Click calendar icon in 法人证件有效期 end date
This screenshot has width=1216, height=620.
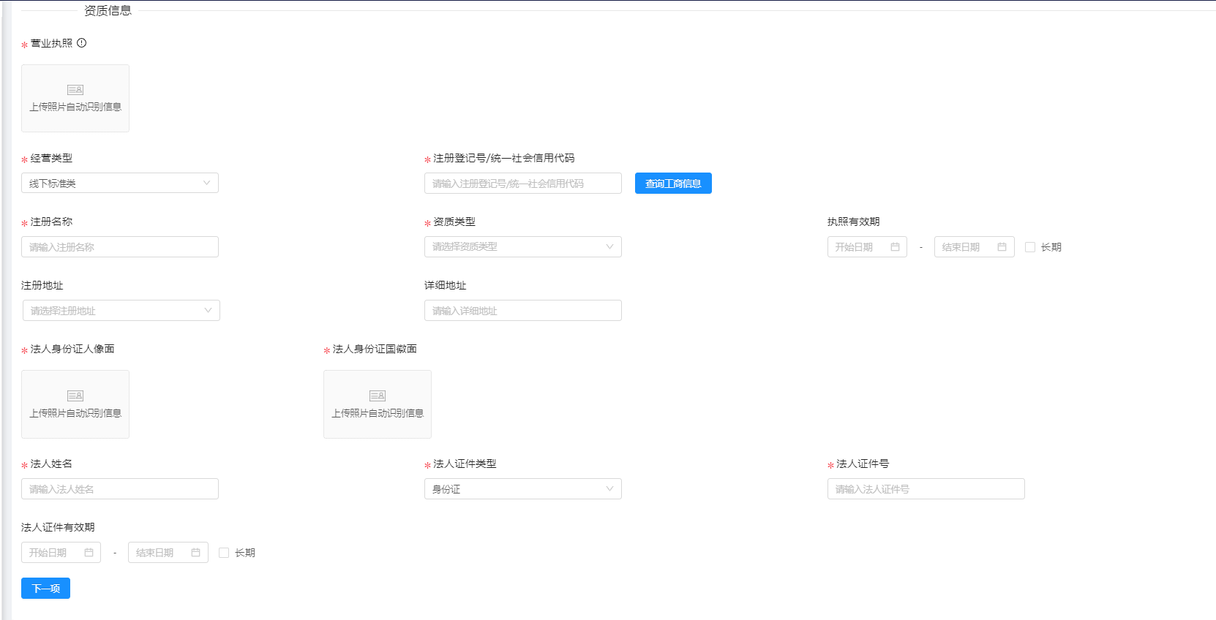(x=195, y=553)
